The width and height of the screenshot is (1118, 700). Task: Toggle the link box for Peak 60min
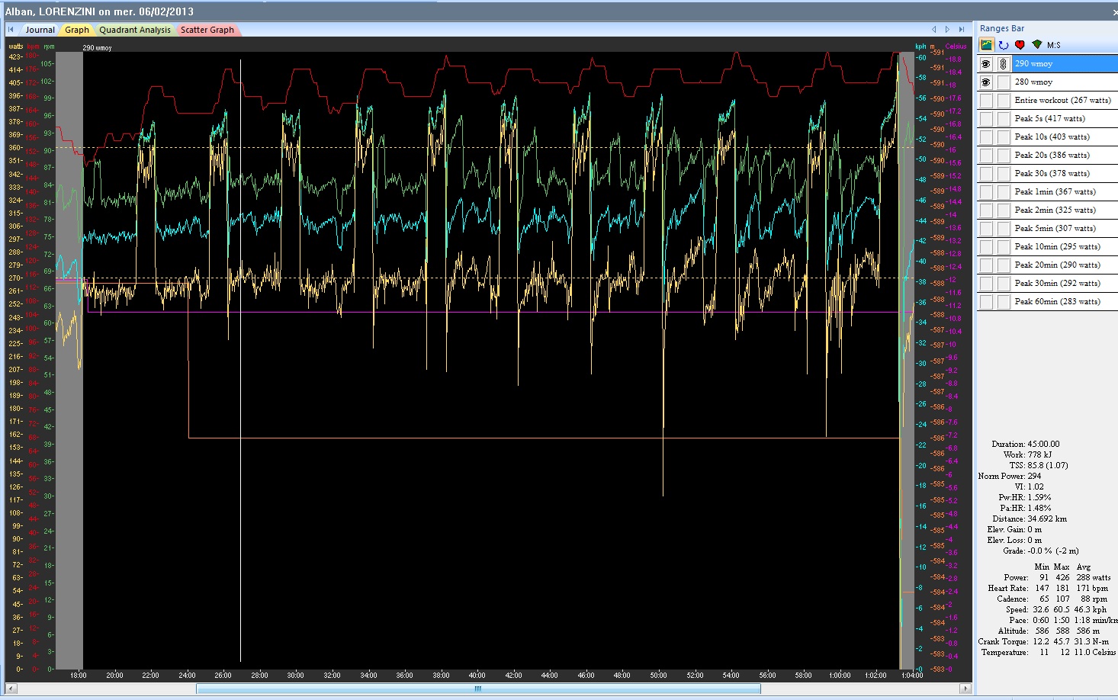tap(1004, 302)
